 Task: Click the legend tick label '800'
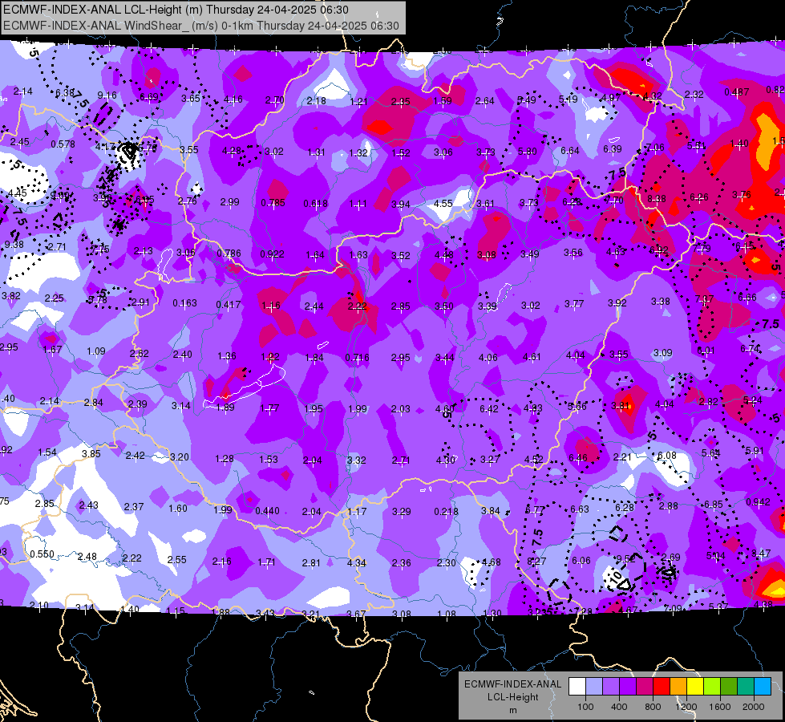653,707
